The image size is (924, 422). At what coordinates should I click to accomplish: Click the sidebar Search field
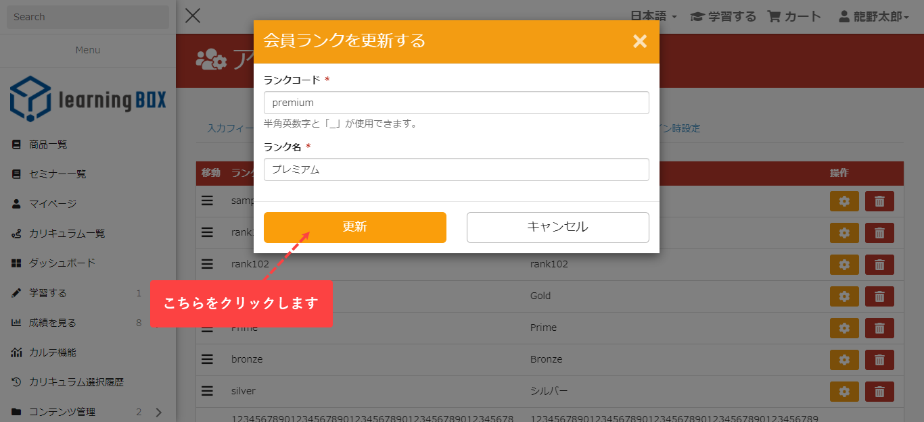(x=88, y=17)
